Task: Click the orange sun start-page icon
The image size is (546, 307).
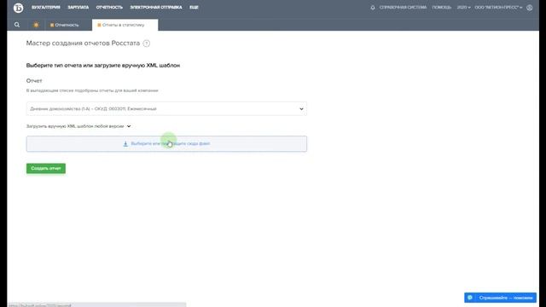Action: coord(36,25)
